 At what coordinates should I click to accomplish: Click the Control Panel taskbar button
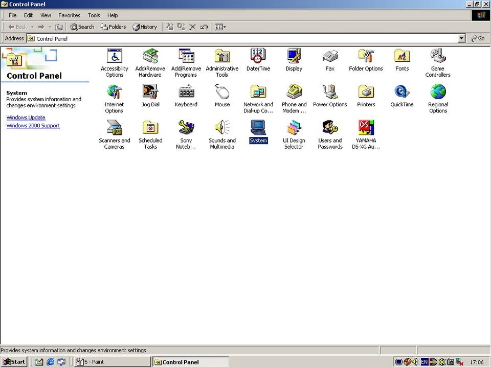191,362
